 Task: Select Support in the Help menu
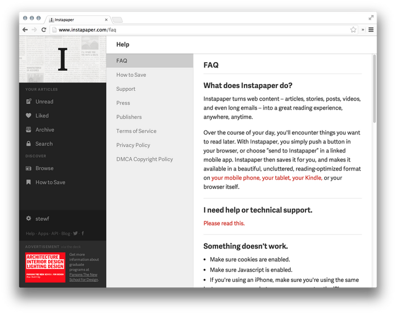126,89
